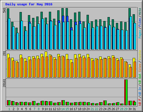The height and width of the screenshot is (112, 143).
Task: Click day label '9' on the x-axis
Action: 43,109
